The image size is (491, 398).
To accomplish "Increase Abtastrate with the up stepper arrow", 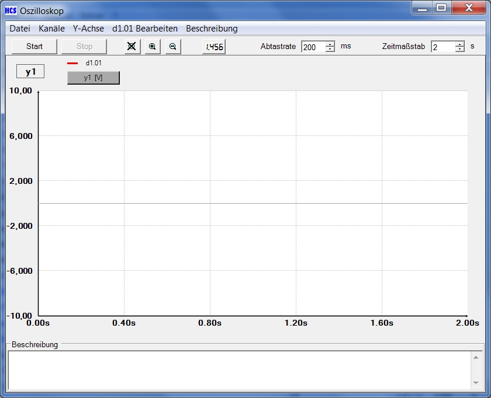I will coord(330,43).
